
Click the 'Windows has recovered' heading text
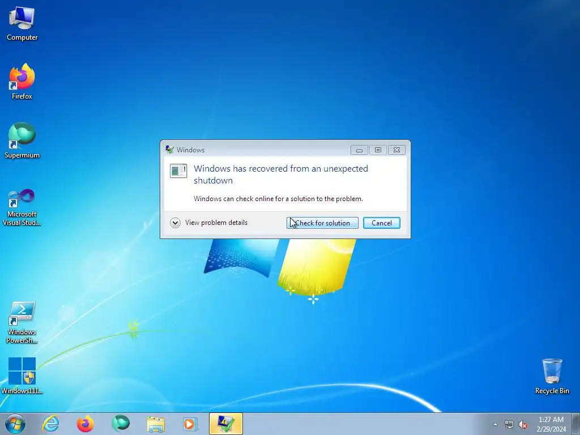pos(281,174)
